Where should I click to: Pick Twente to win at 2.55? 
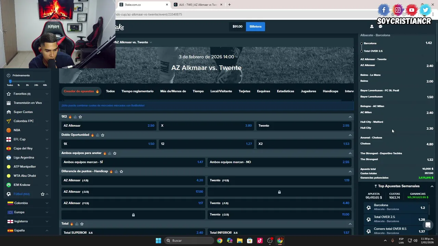pyautogui.click(x=304, y=126)
